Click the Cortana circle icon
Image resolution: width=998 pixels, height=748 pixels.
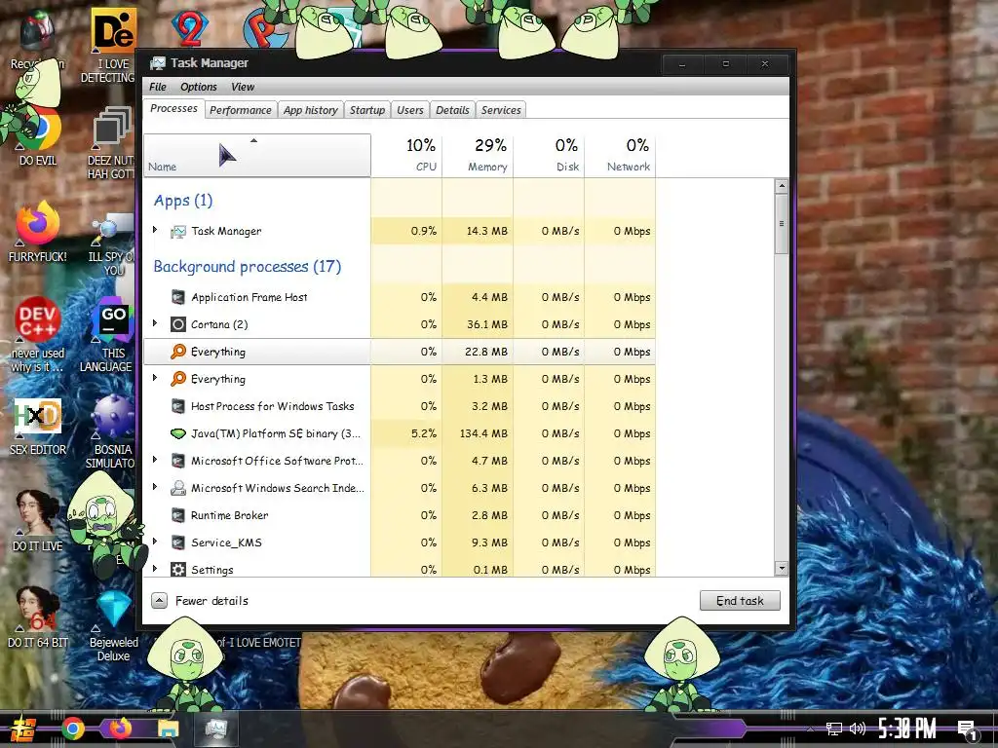[178, 324]
